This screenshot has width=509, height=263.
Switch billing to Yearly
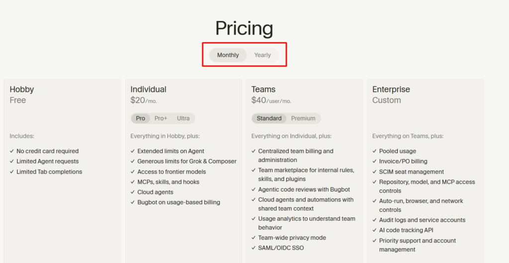[x=262, y=55]
